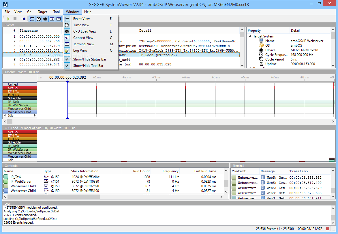Click info icon for message 00:00:06.388.932

263,177
